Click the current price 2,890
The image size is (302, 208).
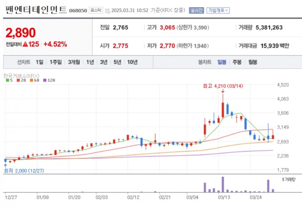point(21,32)
